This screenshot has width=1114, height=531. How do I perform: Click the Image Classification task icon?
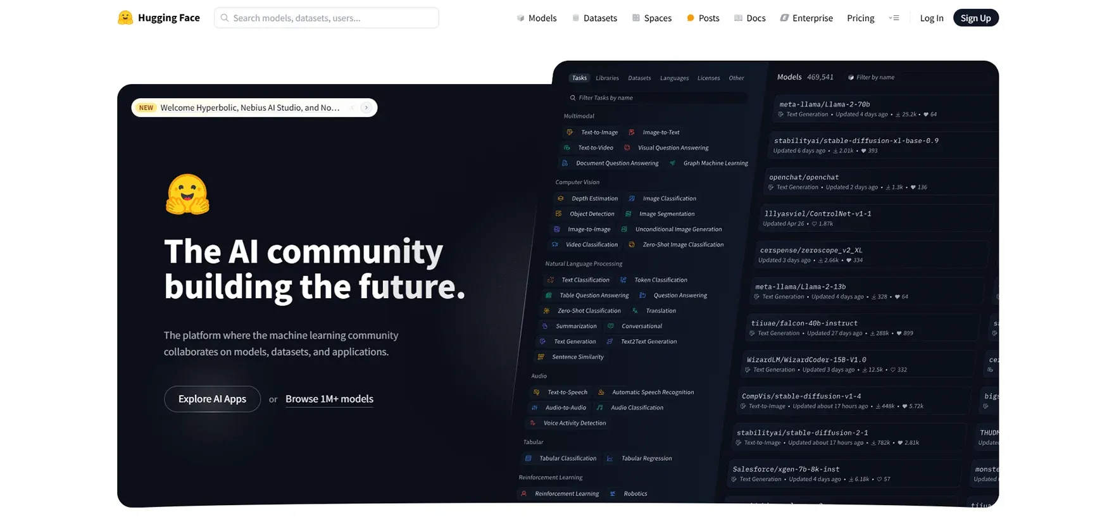632,198
